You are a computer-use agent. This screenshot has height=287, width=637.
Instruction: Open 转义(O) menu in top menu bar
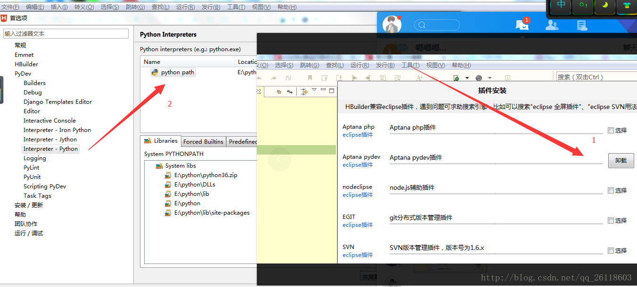point(84,7)
